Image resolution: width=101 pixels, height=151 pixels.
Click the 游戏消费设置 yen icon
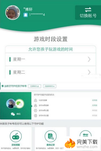[36, 110]
